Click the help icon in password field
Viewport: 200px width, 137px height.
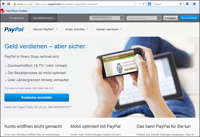point(159,18)
